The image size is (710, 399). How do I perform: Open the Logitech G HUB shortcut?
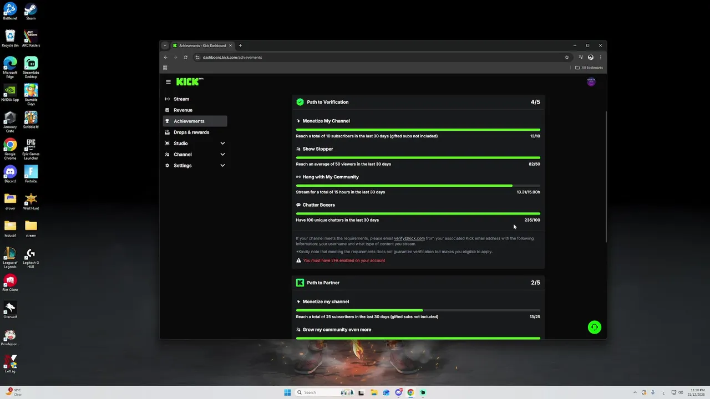pyautogui.click(x=31, y=257)
